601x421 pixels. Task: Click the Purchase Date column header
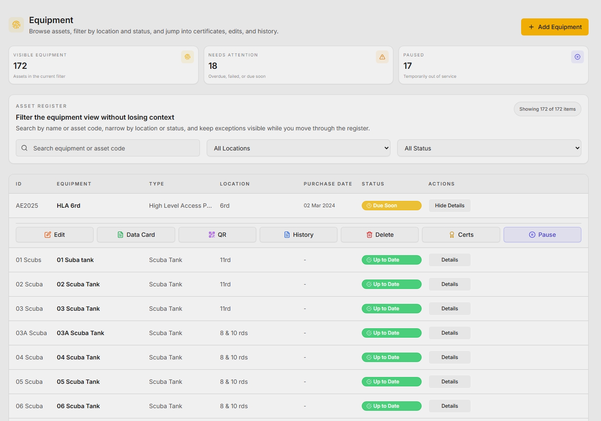(x=328, y=184)
